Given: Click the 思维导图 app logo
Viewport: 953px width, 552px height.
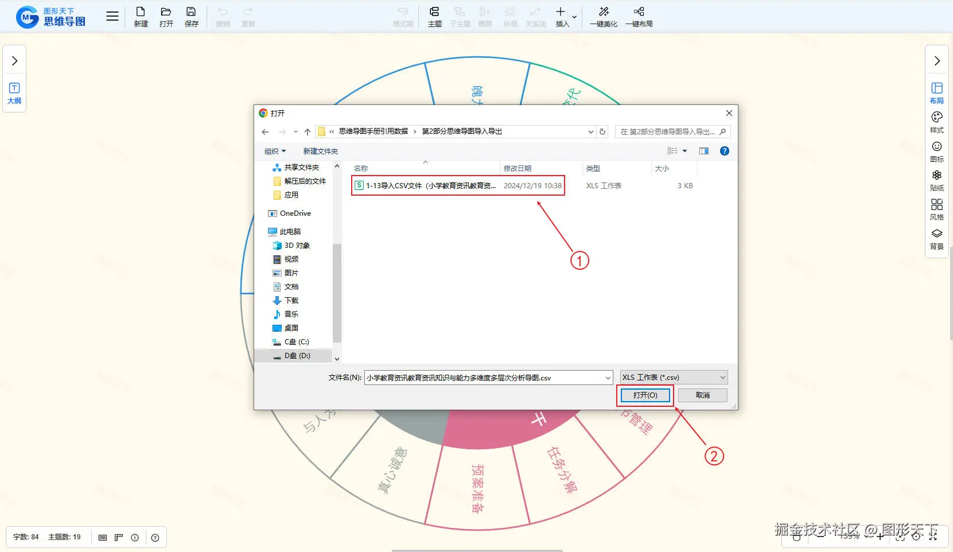Looking at the screenshot, I should 51,17.
